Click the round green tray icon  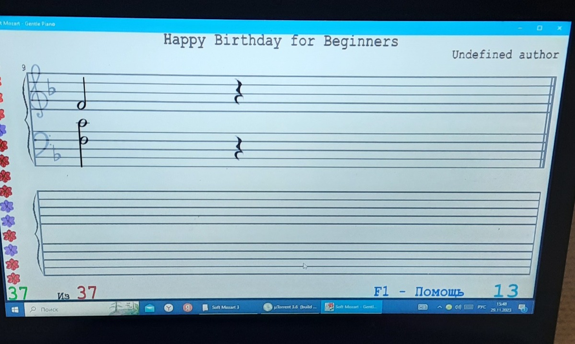(x=448, y=307)
